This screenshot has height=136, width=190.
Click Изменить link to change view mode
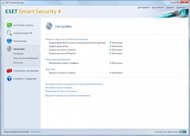[x=36, y=132]
